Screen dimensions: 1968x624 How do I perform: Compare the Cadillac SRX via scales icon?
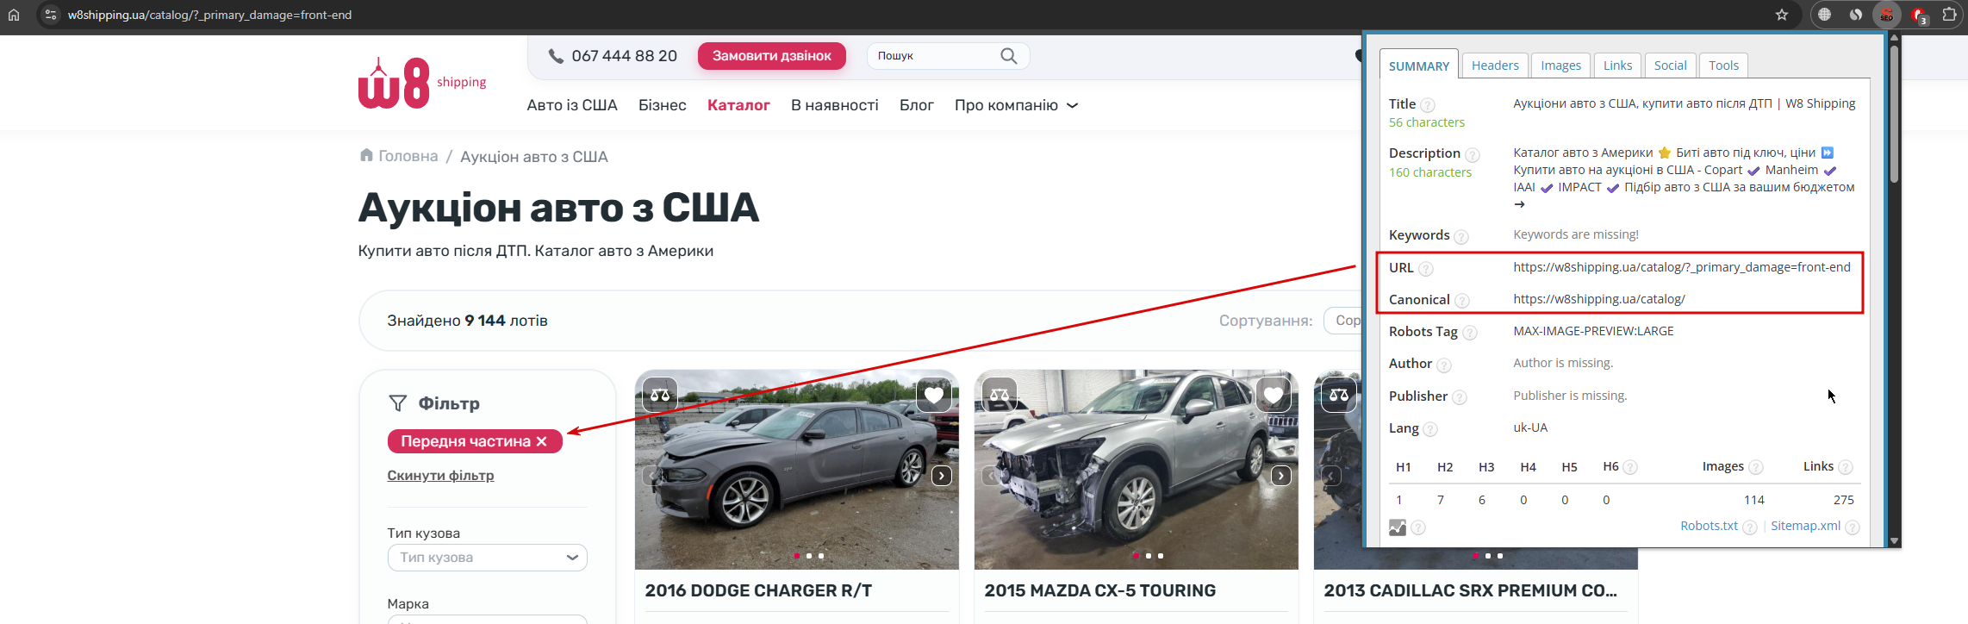tap(1339, 395)
